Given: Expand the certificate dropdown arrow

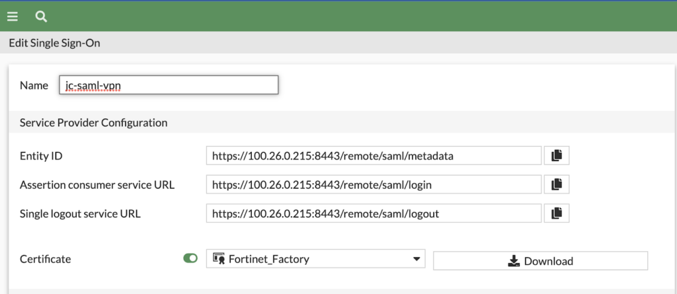Looking at the screenshot, I should coord(417,259).
